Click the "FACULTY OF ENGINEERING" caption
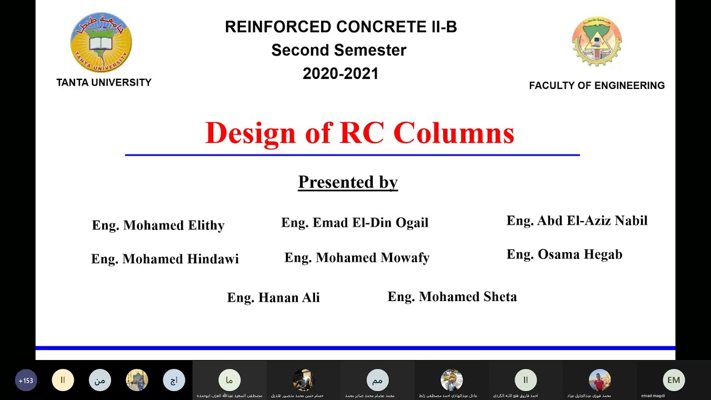The width and height of the screenshot is (711, 400). [x=597, y=86]
